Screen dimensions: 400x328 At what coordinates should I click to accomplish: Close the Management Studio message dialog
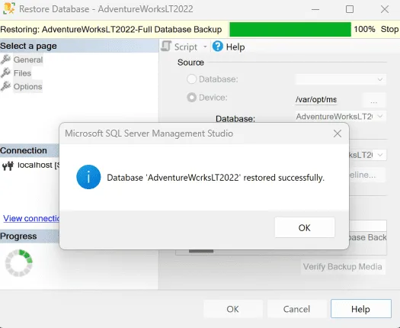click(x=338, y=133)
